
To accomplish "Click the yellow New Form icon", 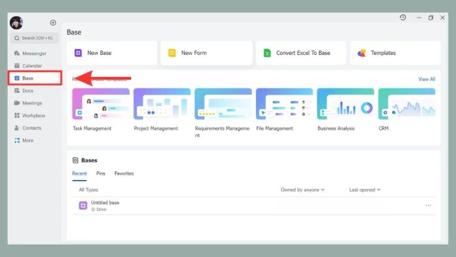I will click(x=172, y=53).
